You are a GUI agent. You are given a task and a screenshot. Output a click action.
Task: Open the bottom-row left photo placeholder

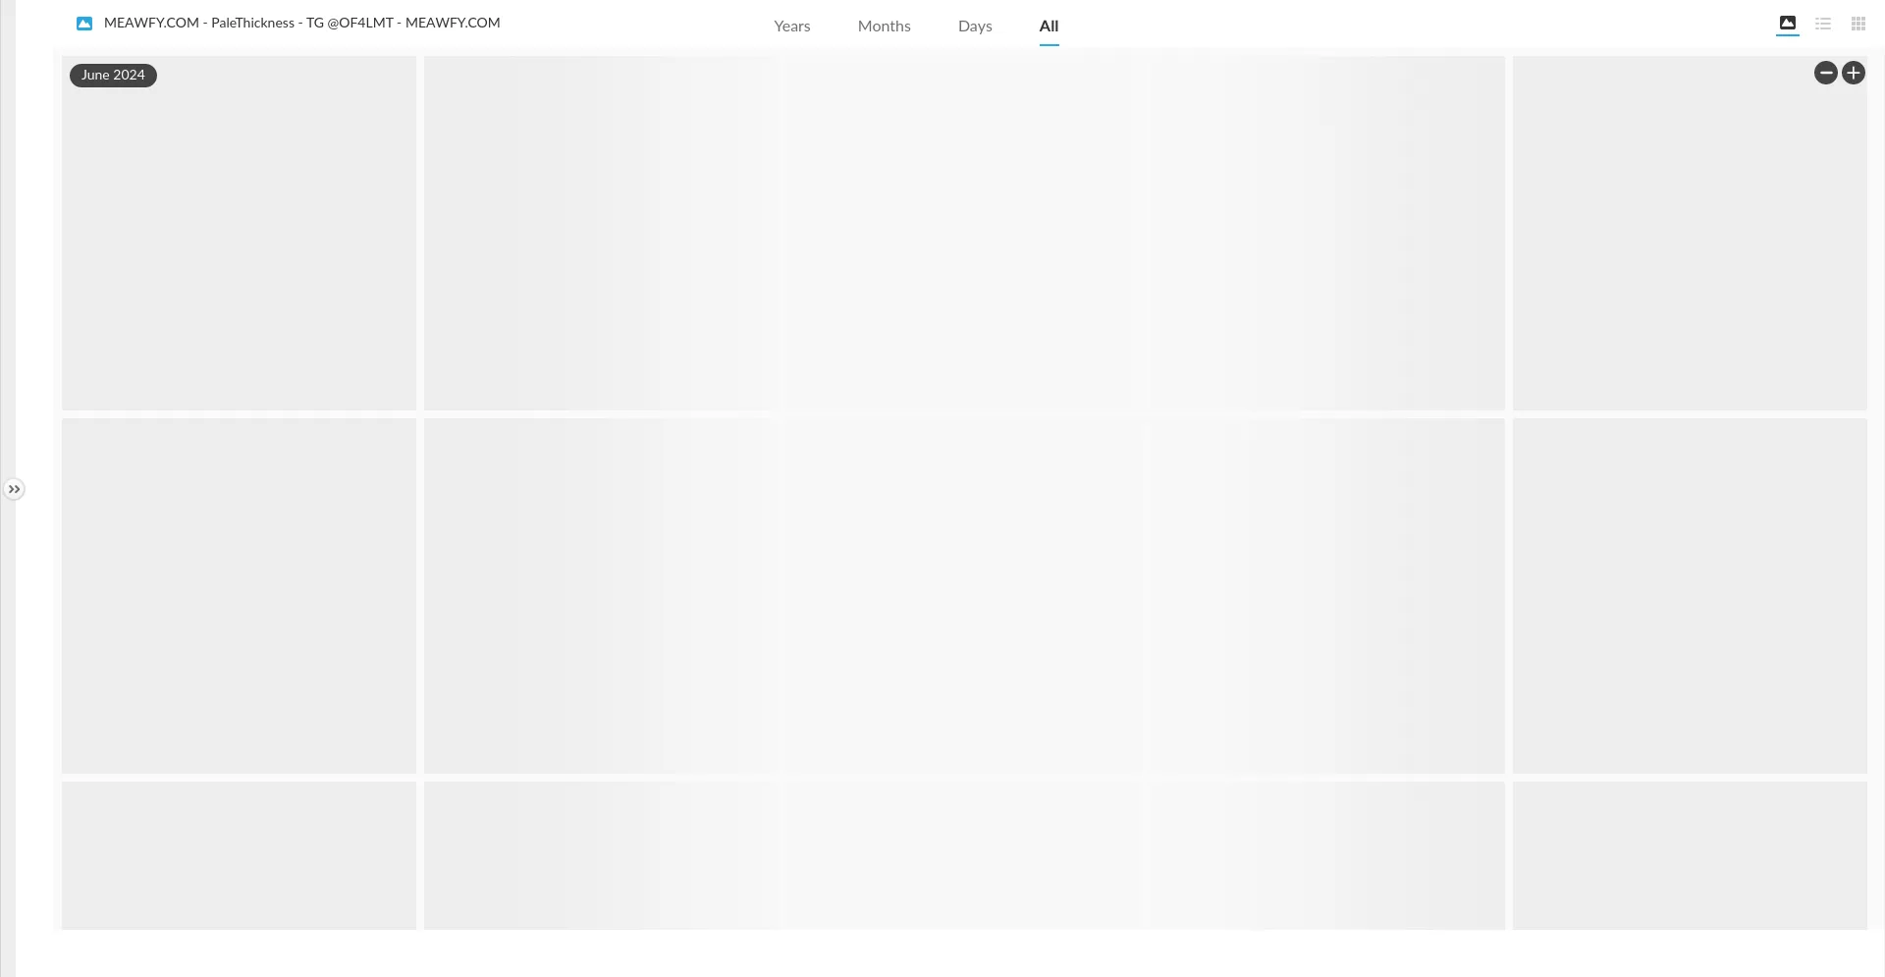239,855
